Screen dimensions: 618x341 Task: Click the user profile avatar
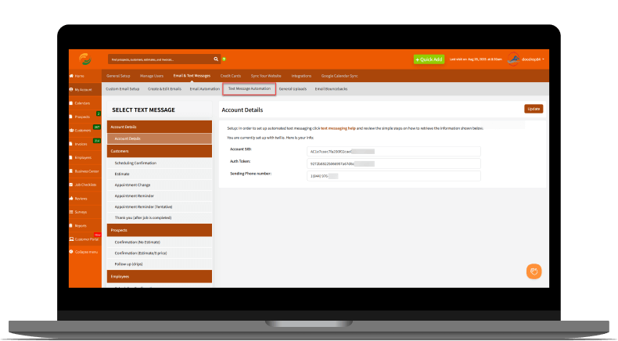pyautogui.click(x=513, y=59)
